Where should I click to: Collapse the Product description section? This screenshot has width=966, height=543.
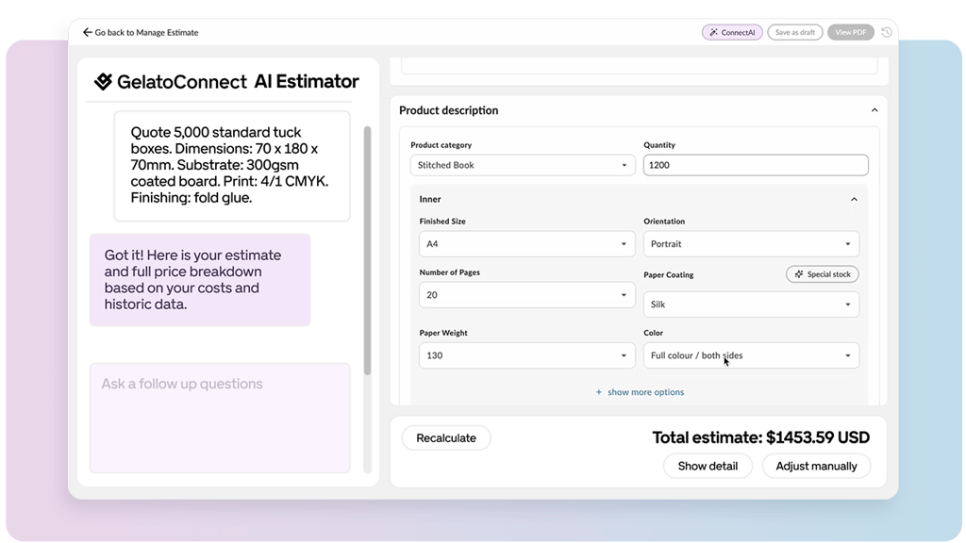click(x=874, y=110)
